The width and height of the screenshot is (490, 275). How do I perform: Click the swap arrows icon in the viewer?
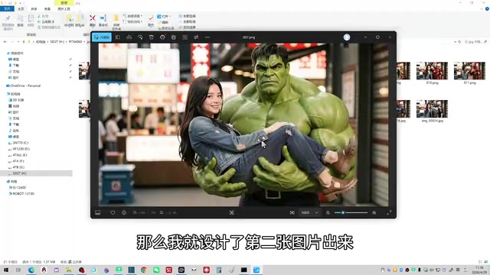click(196, 37)
